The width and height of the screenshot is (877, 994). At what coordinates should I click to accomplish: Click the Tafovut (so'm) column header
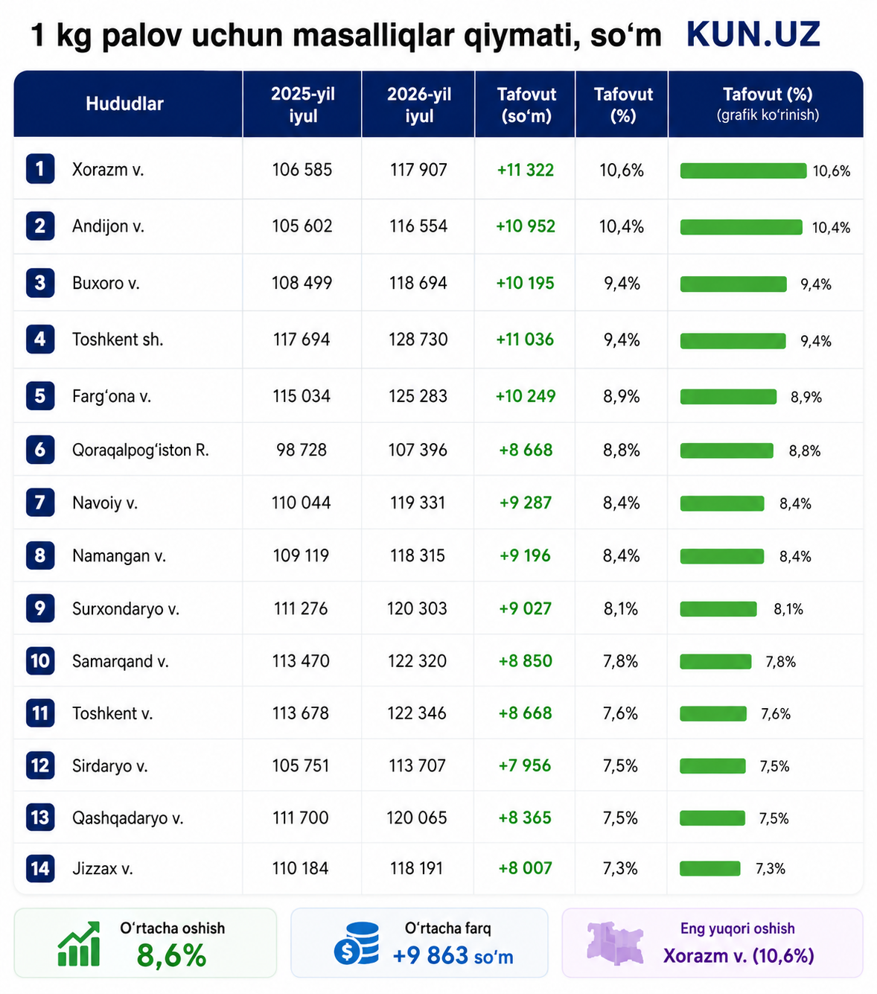(x=526, y=104)
